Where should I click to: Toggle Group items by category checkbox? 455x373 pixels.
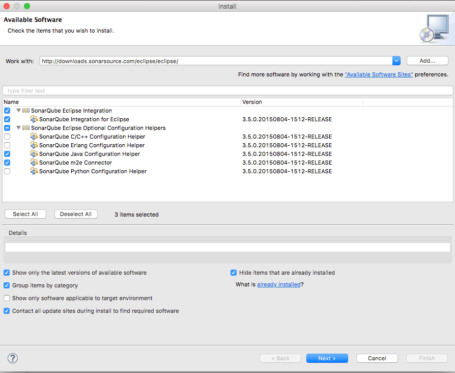tap(7, 285)
